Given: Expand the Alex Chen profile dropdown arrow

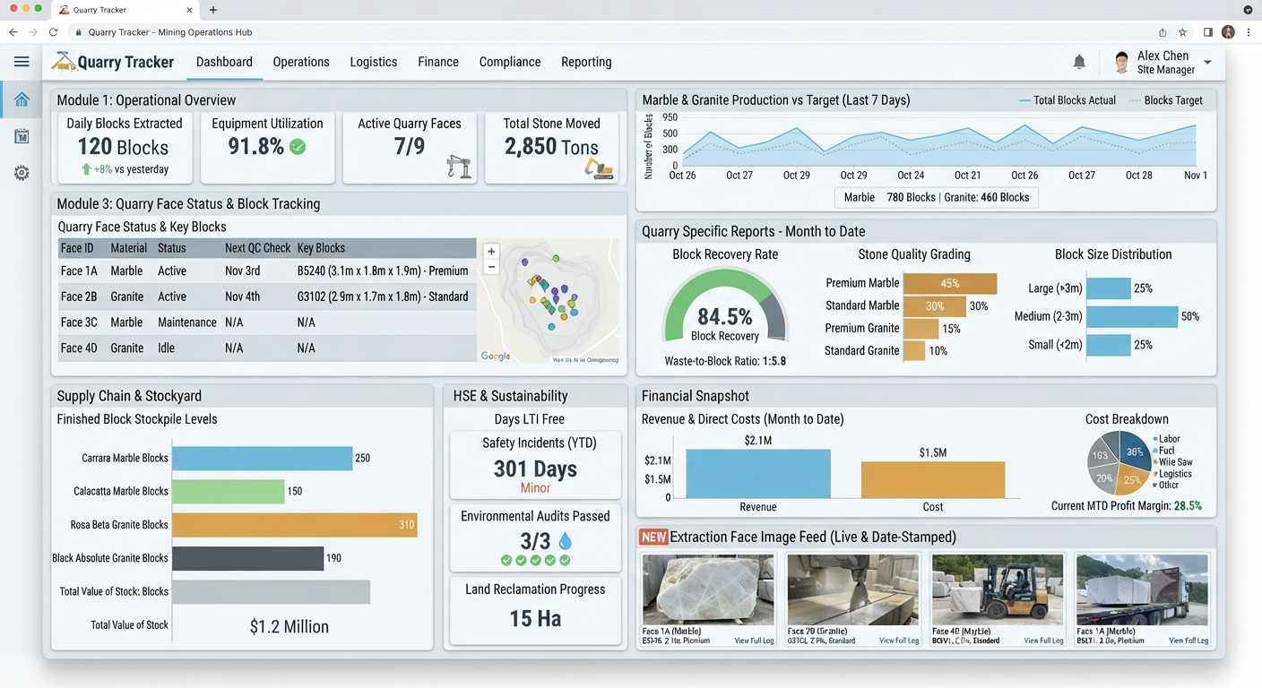Looking at the screenshot, I should coord(1207,62).
